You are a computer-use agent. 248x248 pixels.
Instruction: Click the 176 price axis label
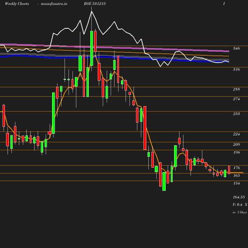click(x=237, y=168)
